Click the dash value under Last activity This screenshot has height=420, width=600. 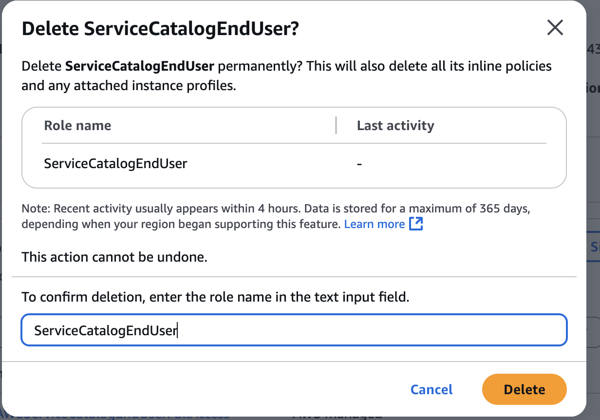point(359,164)
